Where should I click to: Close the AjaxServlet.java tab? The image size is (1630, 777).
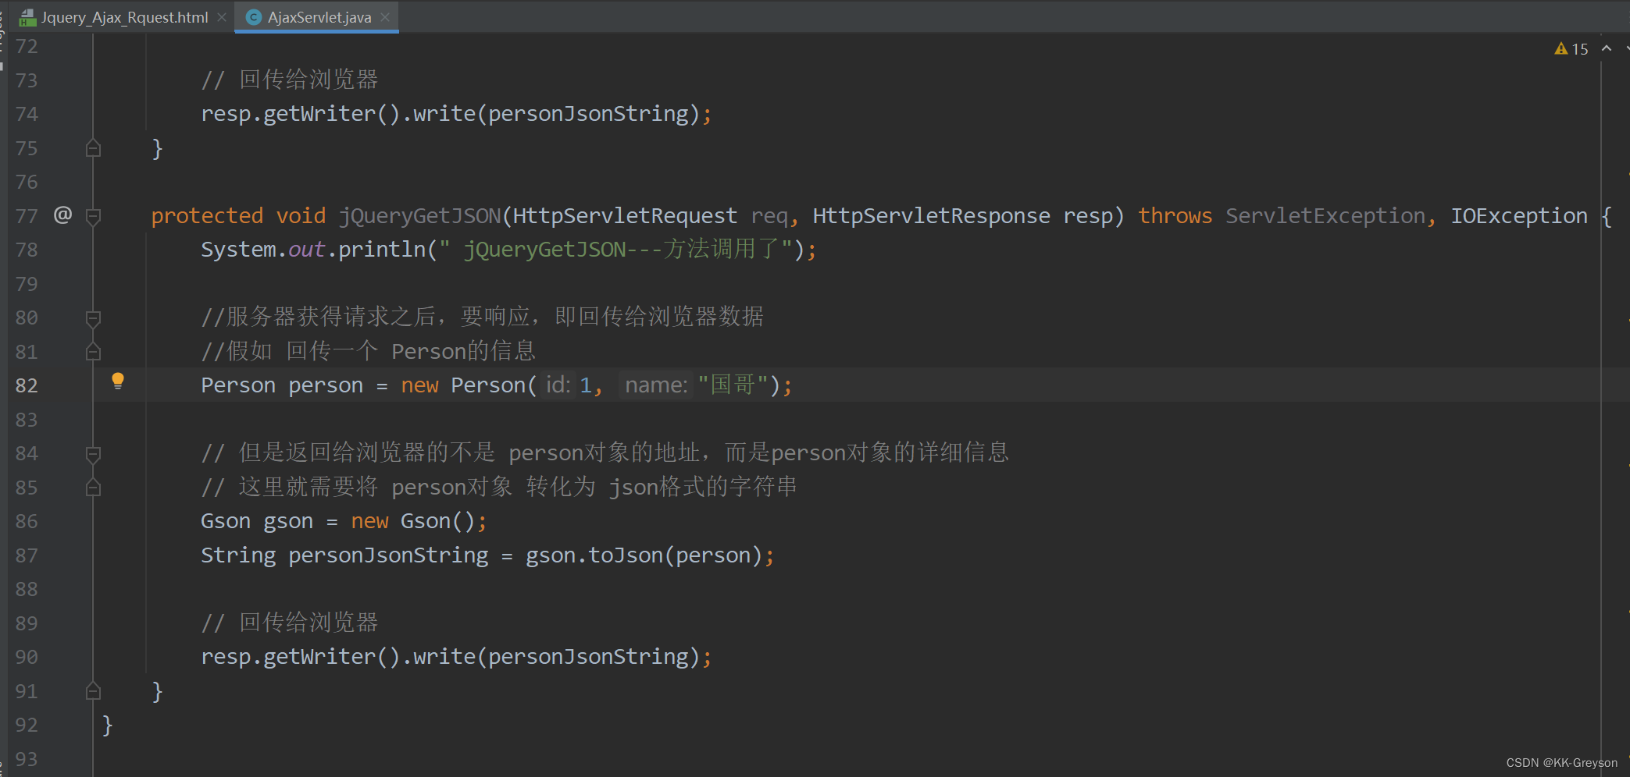[385, 17]
